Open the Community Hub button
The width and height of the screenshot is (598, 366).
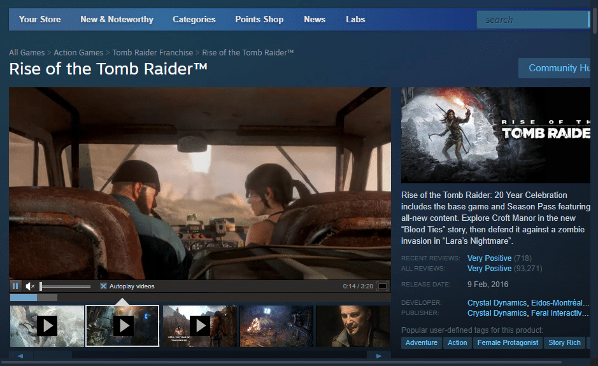555,68
